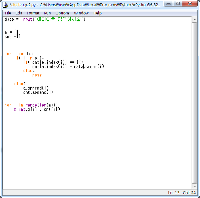
Task: Click the 'for i in data:' line
Action: (21, 54)
